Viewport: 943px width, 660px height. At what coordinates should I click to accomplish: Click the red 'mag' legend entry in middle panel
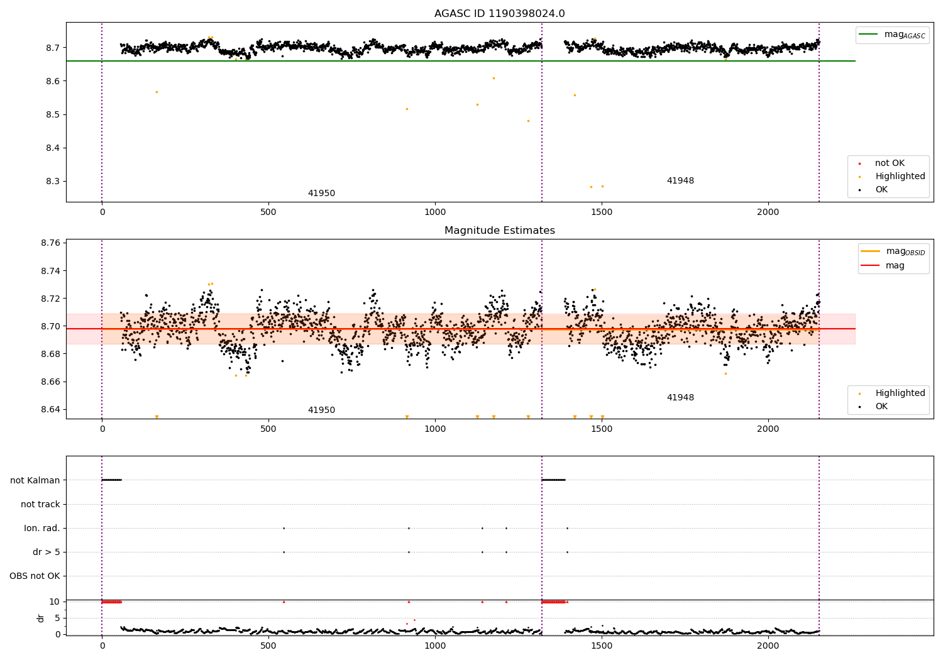(883, 266)
